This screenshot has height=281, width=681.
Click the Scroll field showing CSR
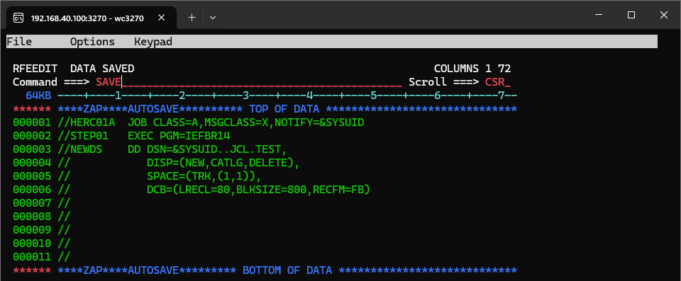click(498, 82)
